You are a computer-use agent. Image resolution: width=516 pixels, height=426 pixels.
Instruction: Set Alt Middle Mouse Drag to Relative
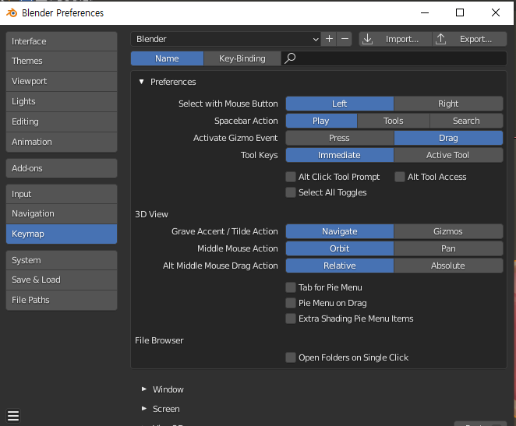pyautogui.click(x=340, y=266)
